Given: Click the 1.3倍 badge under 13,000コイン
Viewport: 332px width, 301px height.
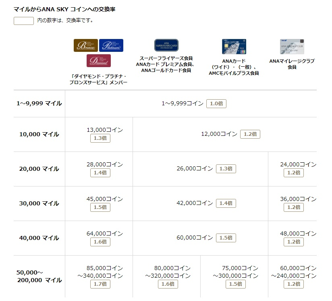Looking at the screenshot, I should (x=100, y=138).
